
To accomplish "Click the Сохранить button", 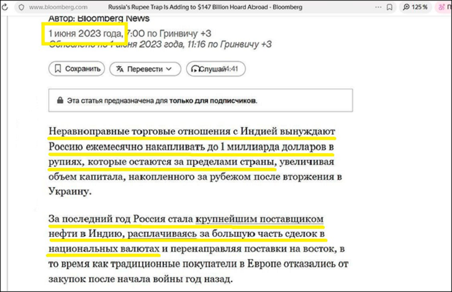I will tap(77, 69).
